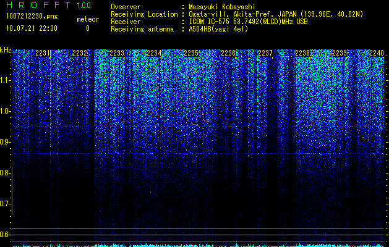Click the kHz axis unit label

point(6,50)
